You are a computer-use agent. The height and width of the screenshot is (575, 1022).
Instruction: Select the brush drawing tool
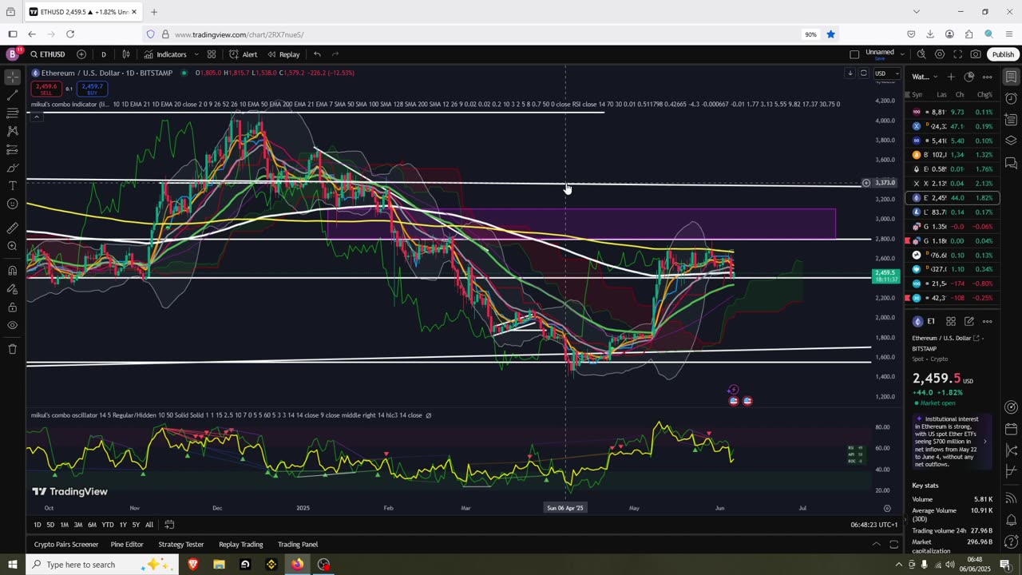(x=12, y=168)
